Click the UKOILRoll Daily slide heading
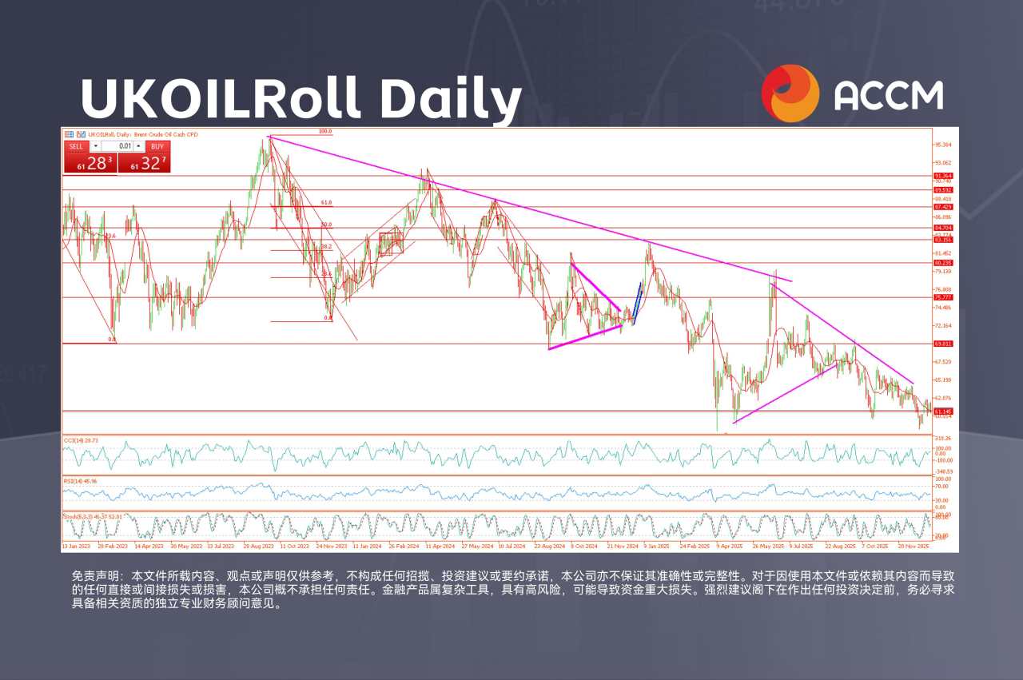Image resolution: width=1023 pixels, height=680 pixels. [301, 99]
